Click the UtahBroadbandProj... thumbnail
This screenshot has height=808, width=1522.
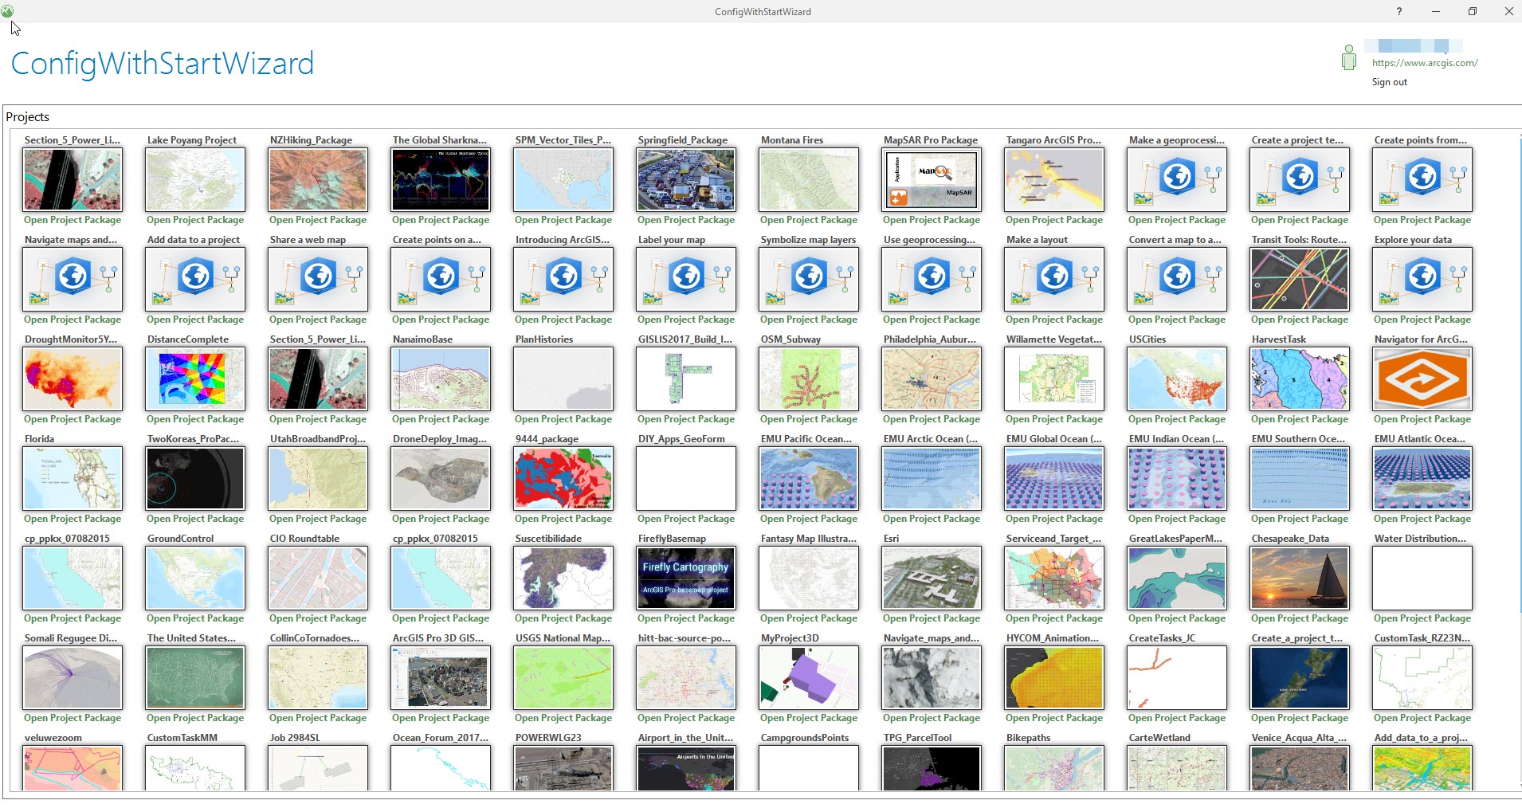pos(318,478)
